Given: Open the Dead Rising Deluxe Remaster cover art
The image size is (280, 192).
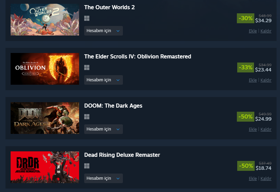Looking at the screenshot, I should [45, 167].
